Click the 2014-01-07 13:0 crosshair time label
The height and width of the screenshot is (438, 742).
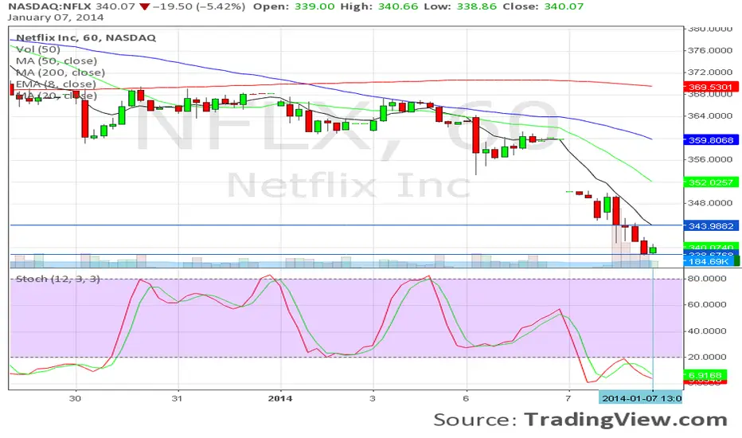(641, 398)
